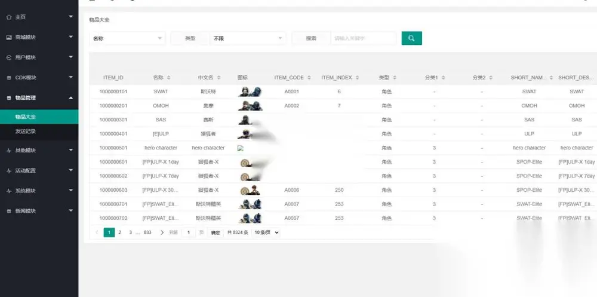The width and height of the screenshot is (597, 297).
Task: Click the pulse icon beside 活动配置
Action: pyautogui.click(x=9, y=171)
